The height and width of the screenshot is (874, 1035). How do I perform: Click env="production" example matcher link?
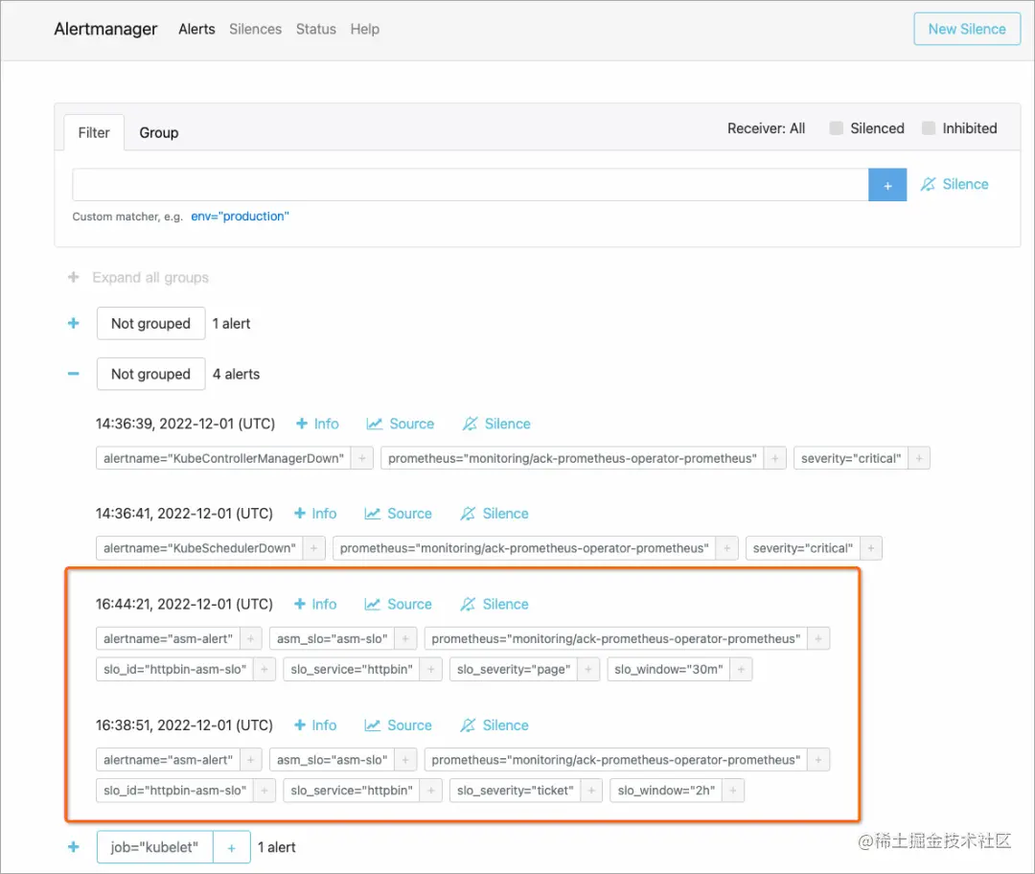pyautogui.click(x=241, y=217)
